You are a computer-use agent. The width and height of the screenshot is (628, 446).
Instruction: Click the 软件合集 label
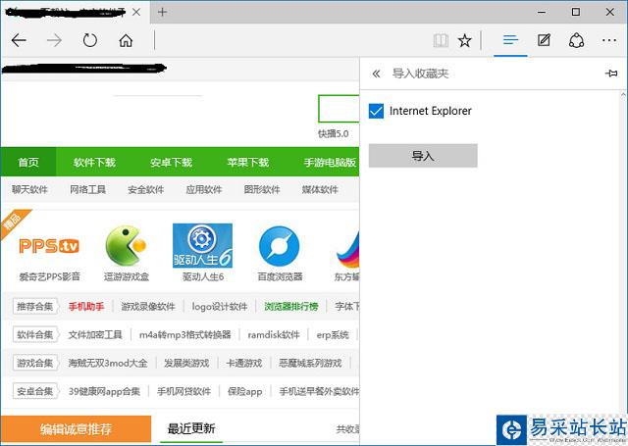pyautogui.click(x=35, y=334)
